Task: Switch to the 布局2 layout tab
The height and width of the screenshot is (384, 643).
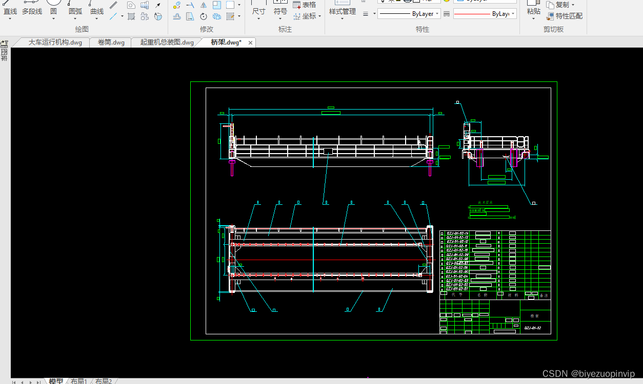Action: tap(104, 381)
